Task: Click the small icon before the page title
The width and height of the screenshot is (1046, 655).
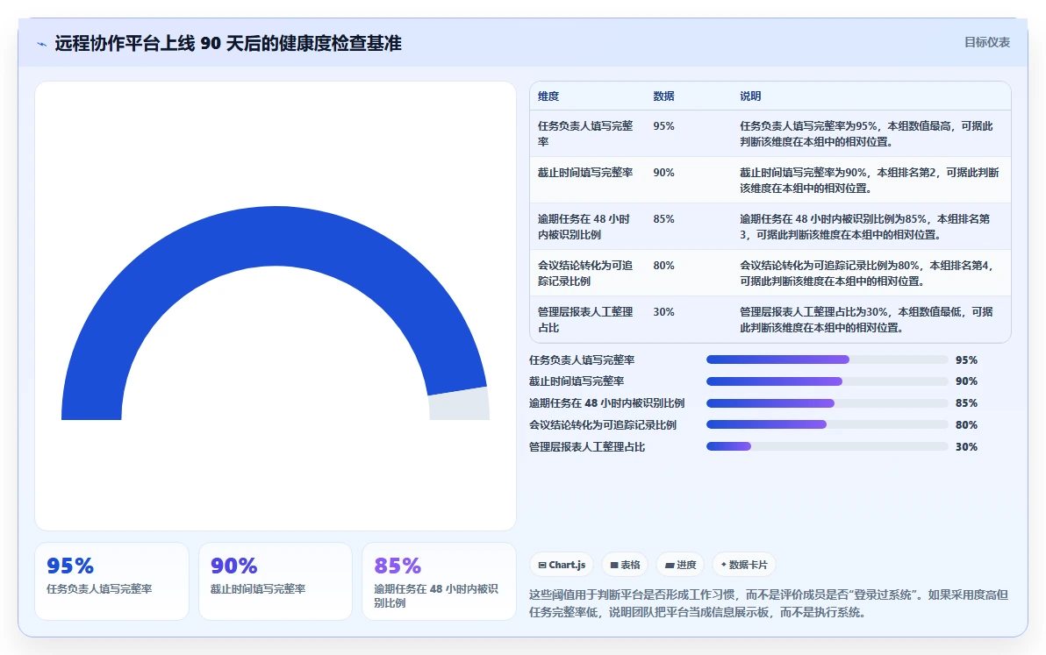Action: (x=41, y=44)
